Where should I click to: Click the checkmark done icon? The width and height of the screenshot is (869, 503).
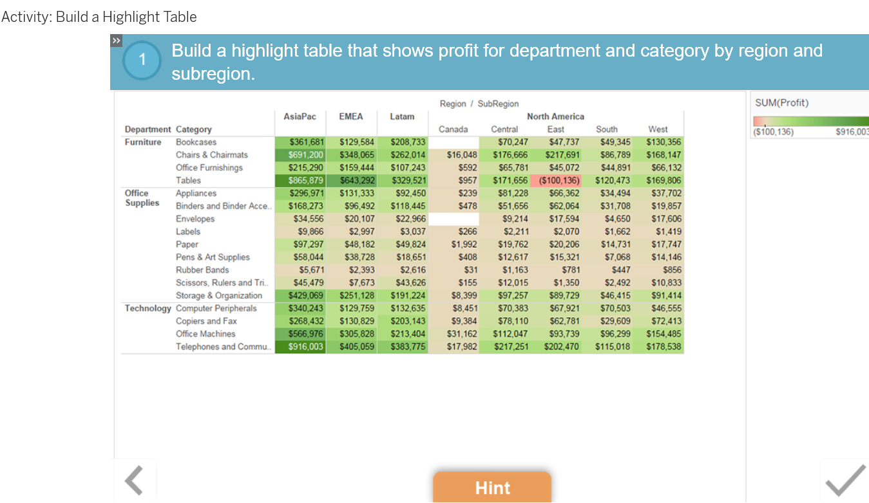[x=845, y=480]
